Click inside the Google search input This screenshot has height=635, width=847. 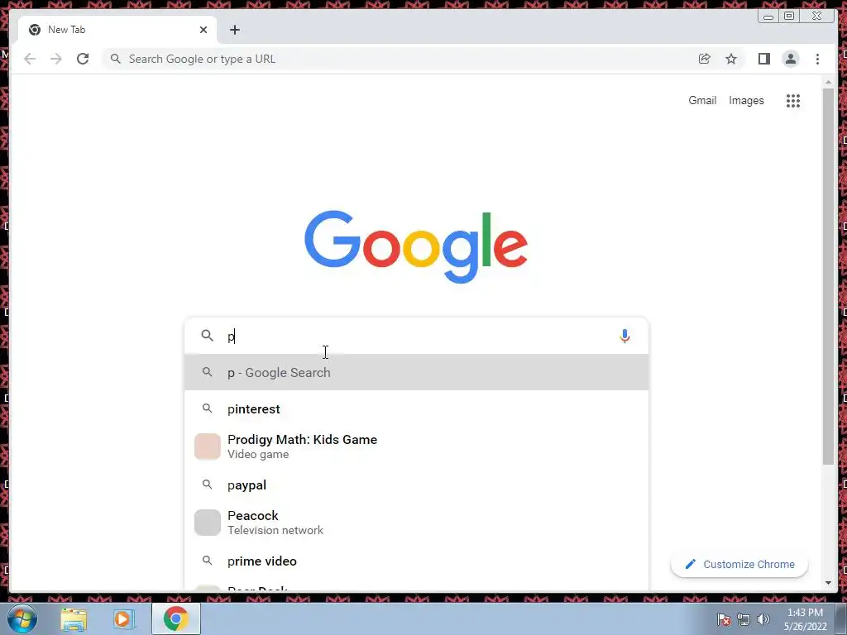[416, 336]
